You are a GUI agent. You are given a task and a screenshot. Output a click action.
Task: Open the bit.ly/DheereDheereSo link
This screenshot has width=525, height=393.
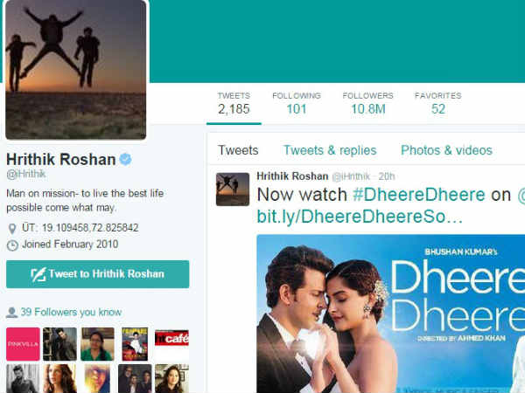pyautogui.click(x=360, y=217)
